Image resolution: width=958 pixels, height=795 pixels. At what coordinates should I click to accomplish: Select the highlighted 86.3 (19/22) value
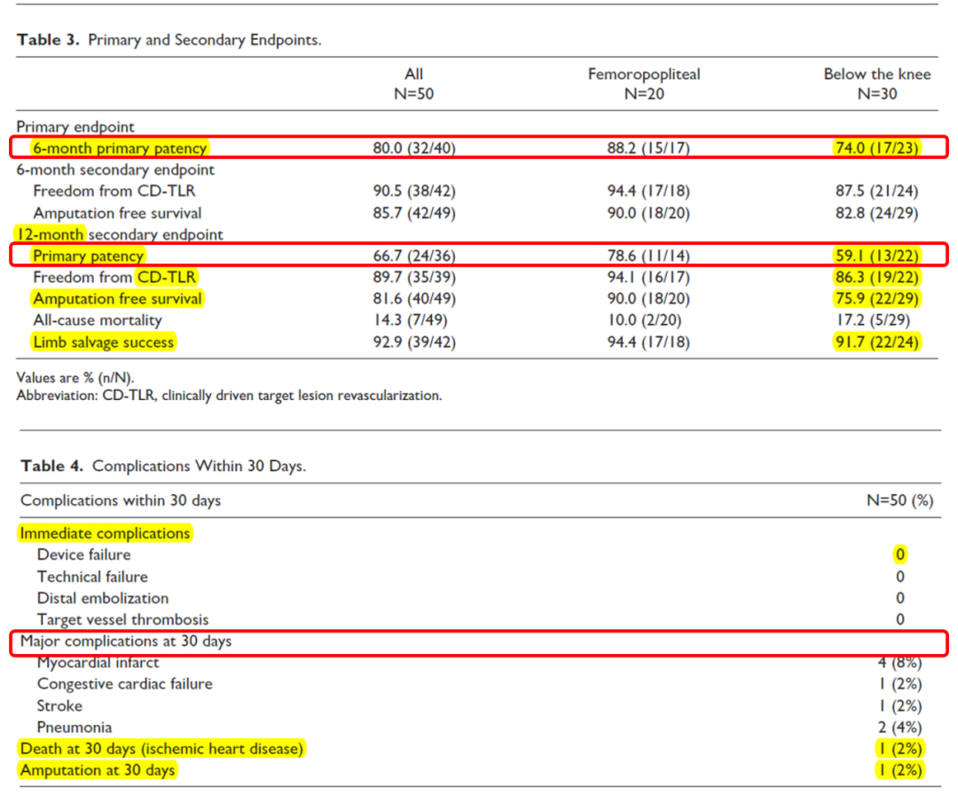pos(876,278)
